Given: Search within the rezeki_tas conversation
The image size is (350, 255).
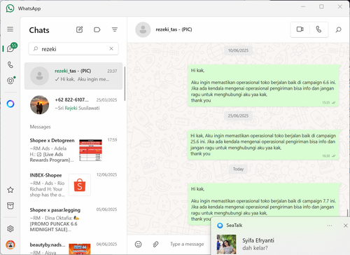Looking at the screenshot, I should point(338,29).
